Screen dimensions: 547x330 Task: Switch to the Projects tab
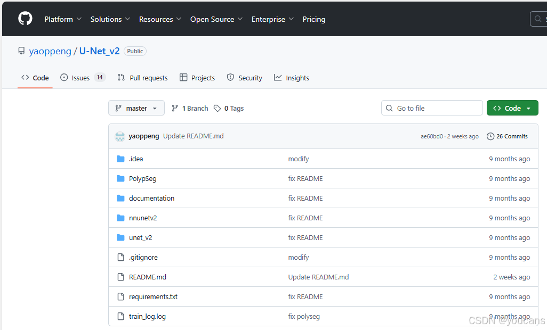tap(197, 78)
